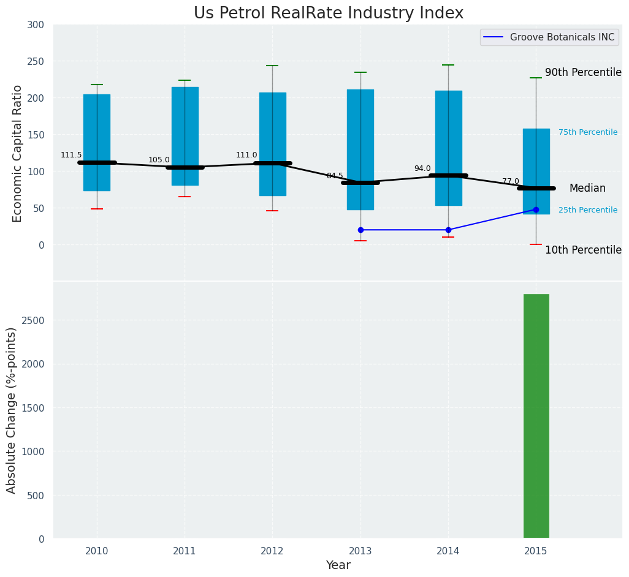
Task: Click the 25th Percentile annotation text
Action: click(x=587, y=210)
